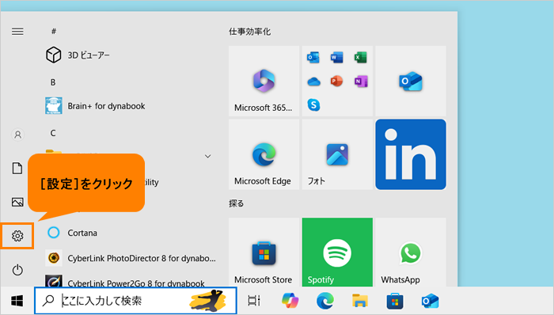Click the user account icon
554x315 pixels.
[17, 135]
